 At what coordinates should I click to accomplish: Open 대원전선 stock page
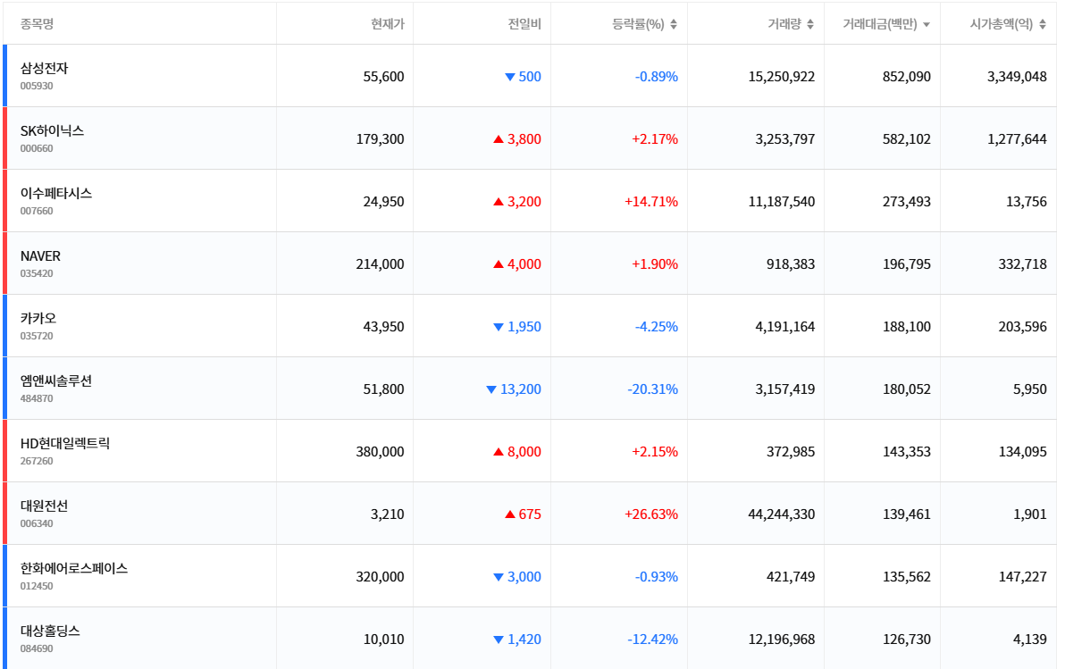pyautogui.click(x=44, y=506)
